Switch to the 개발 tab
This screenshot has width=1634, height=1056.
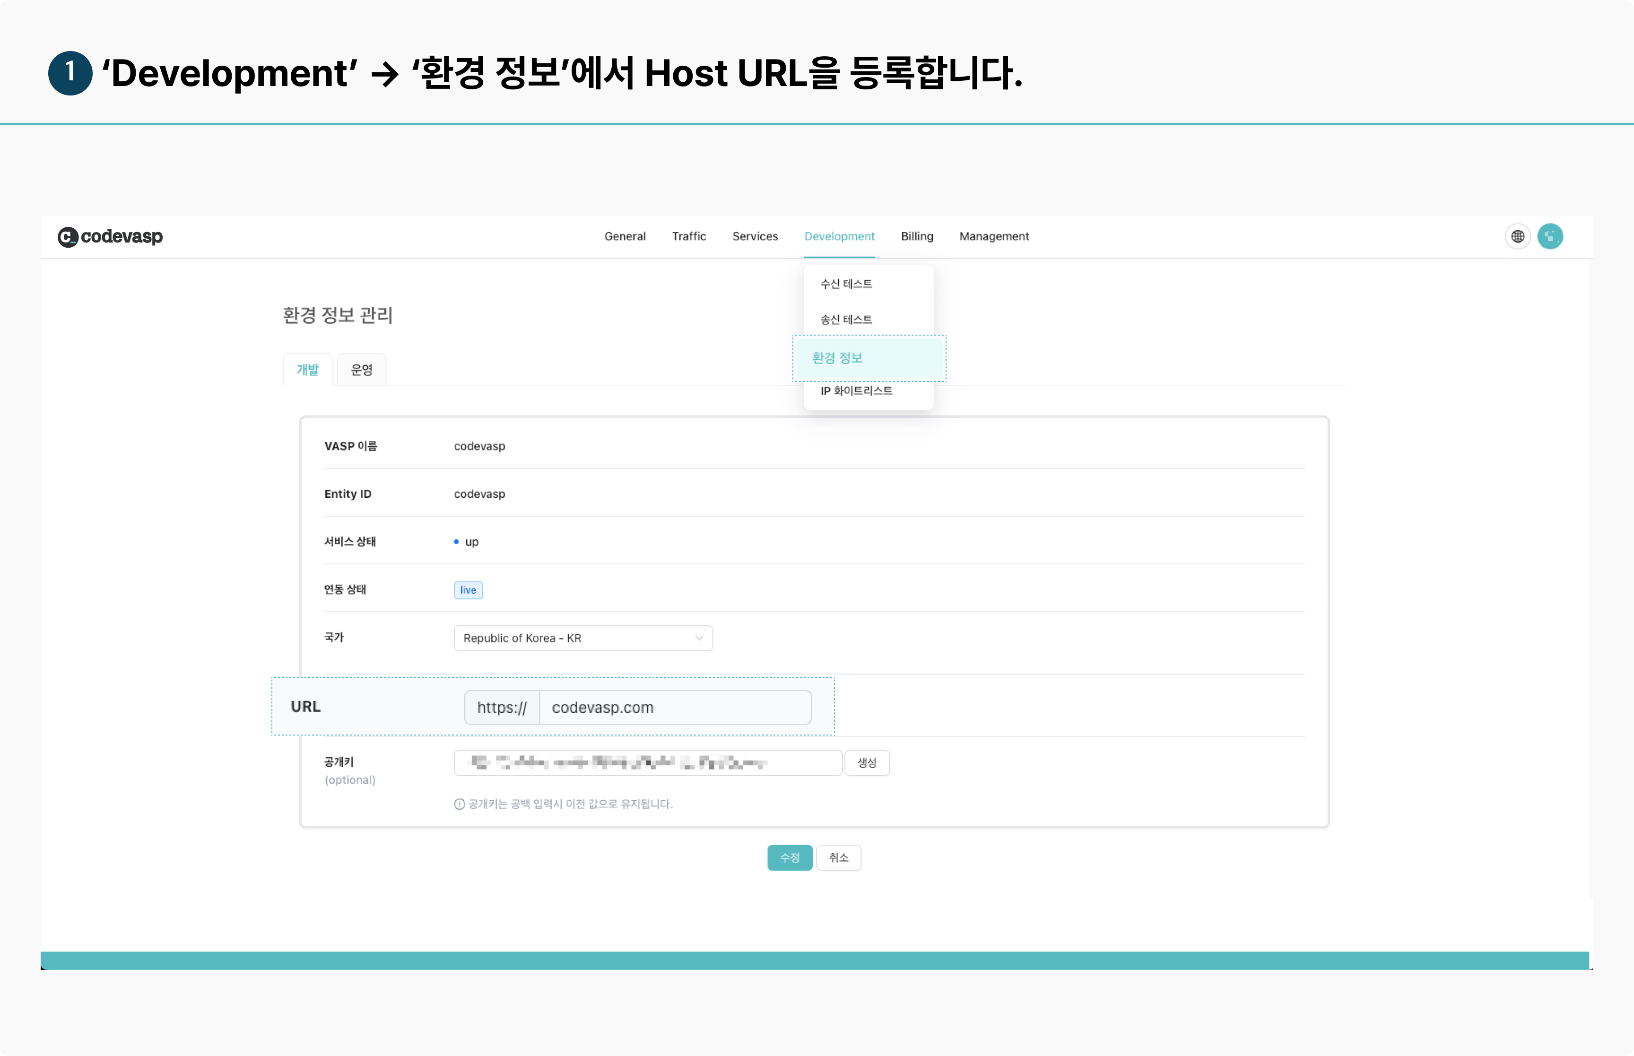tap(307, 370)
